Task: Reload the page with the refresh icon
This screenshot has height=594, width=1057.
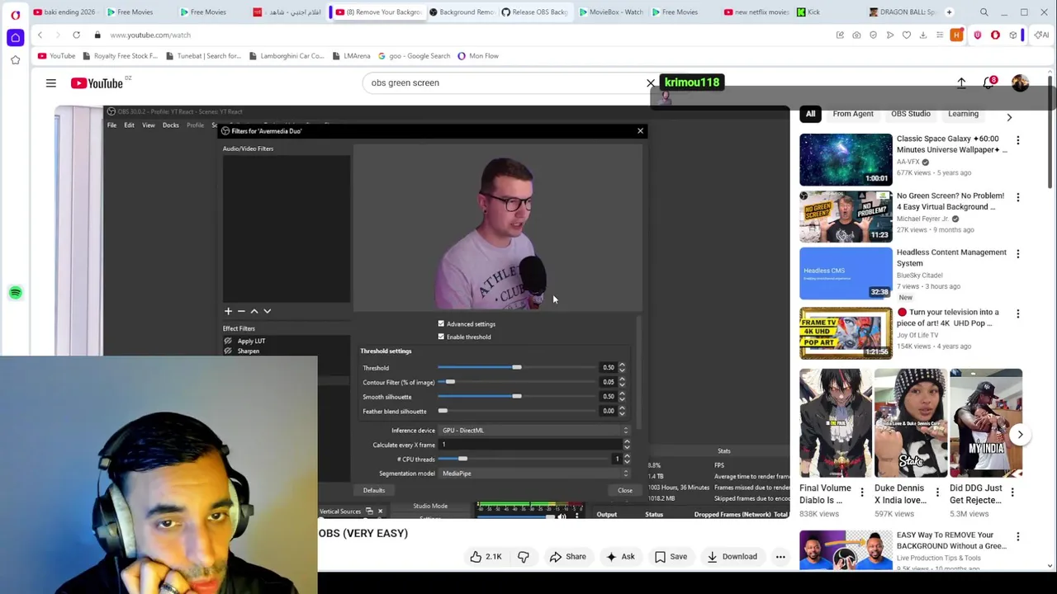Action: 76,35
